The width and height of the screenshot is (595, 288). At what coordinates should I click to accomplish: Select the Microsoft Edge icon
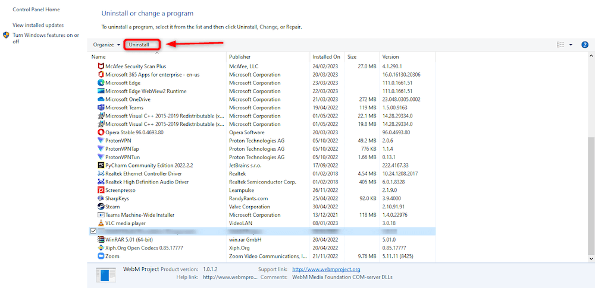(x=101, y=83)
